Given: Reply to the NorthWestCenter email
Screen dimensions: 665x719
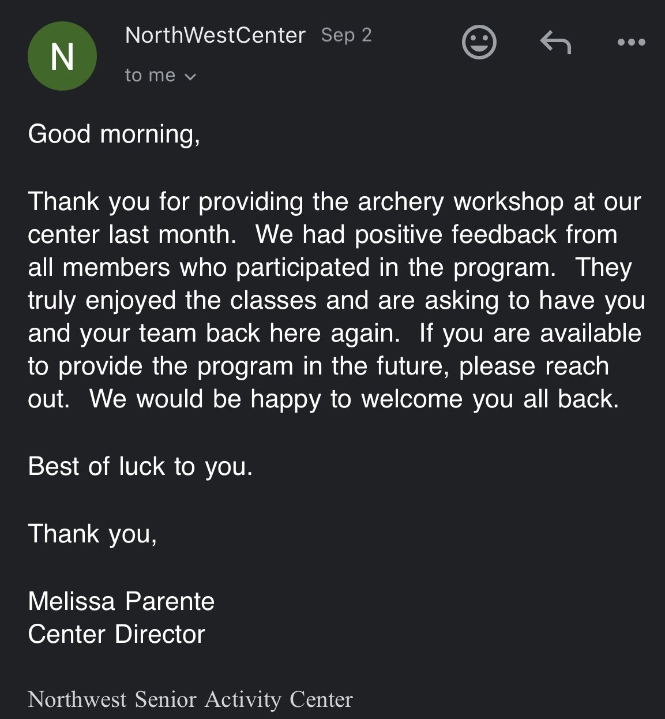Looking at the screenshot, I should 555,43.
